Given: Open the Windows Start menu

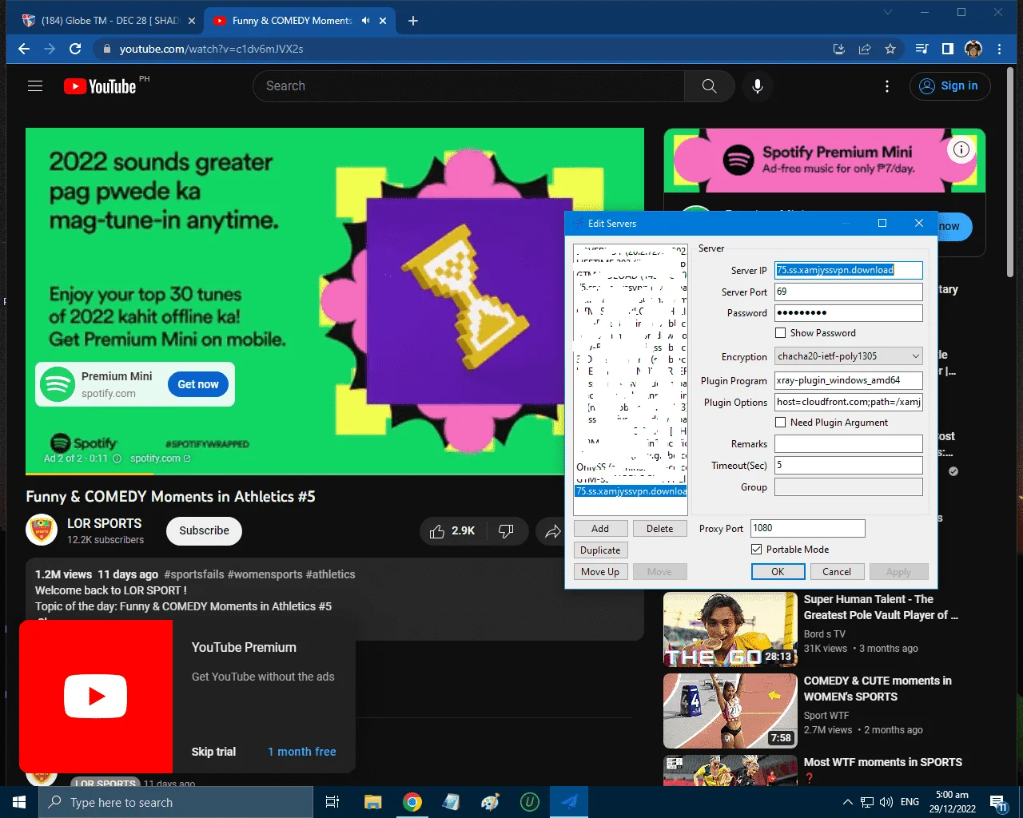Looking at the screenshot, I should pos(19,802).
